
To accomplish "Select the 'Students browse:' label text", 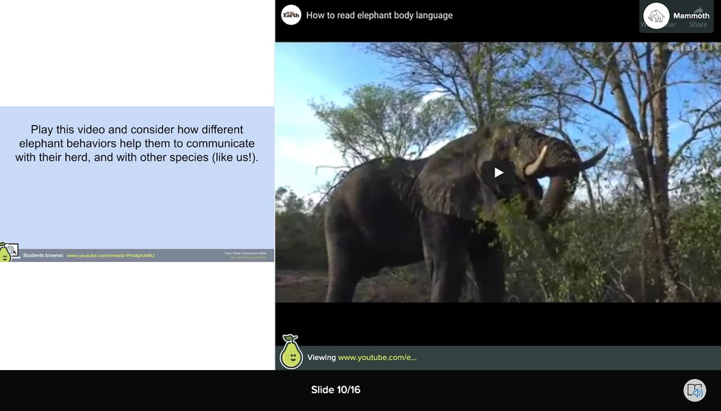I will tap(43, 256).
